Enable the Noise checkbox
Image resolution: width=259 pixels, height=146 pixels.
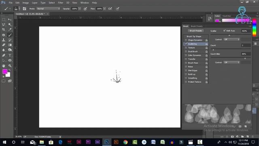click(186, 67)
